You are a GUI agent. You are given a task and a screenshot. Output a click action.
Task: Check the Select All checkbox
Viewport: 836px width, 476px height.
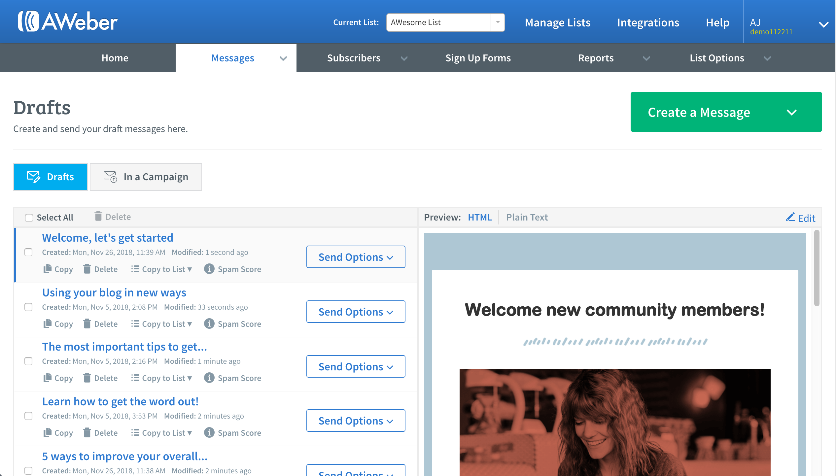pos(29,218)
